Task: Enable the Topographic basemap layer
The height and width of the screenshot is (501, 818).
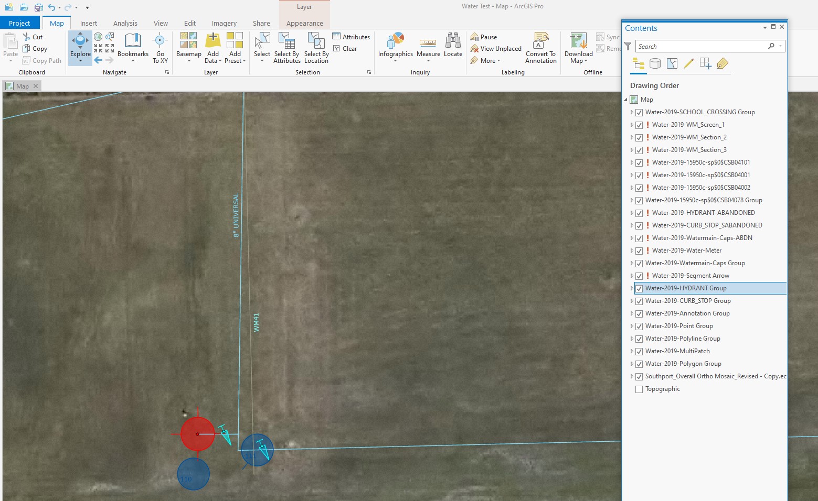Action: [639, 389]
